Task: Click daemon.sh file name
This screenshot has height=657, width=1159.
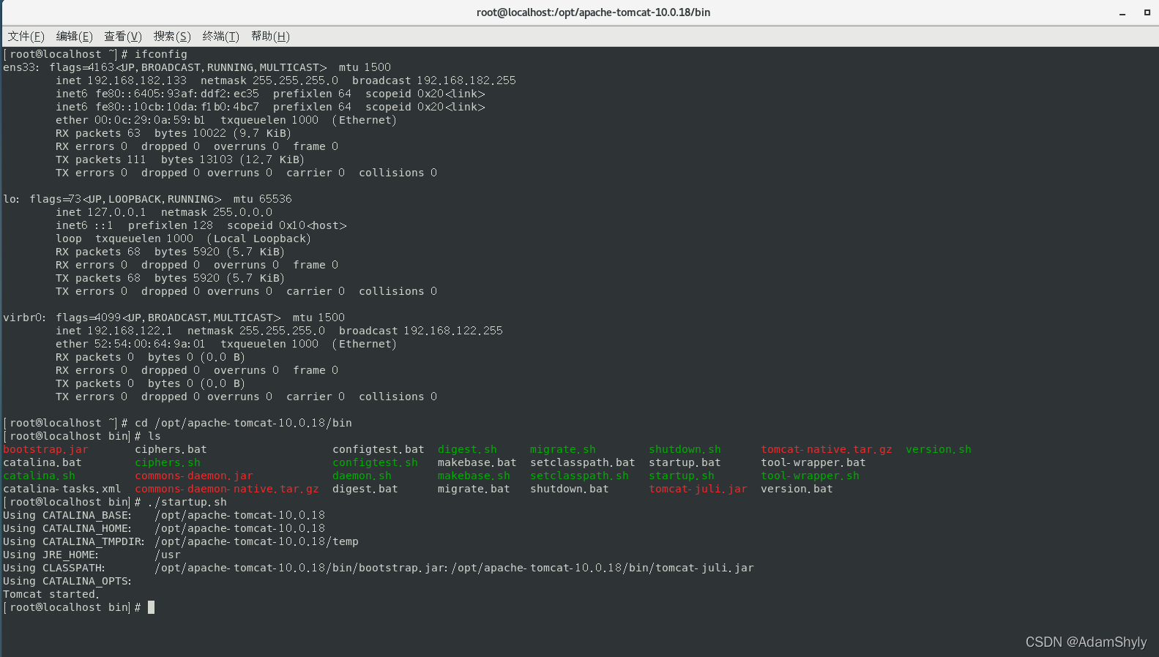Action: click(362, 476)
